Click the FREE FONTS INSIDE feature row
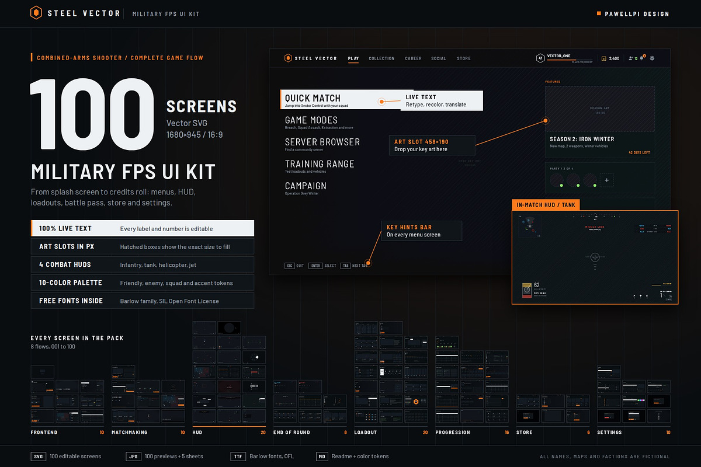The image size is (701, 467). point(143,301)
